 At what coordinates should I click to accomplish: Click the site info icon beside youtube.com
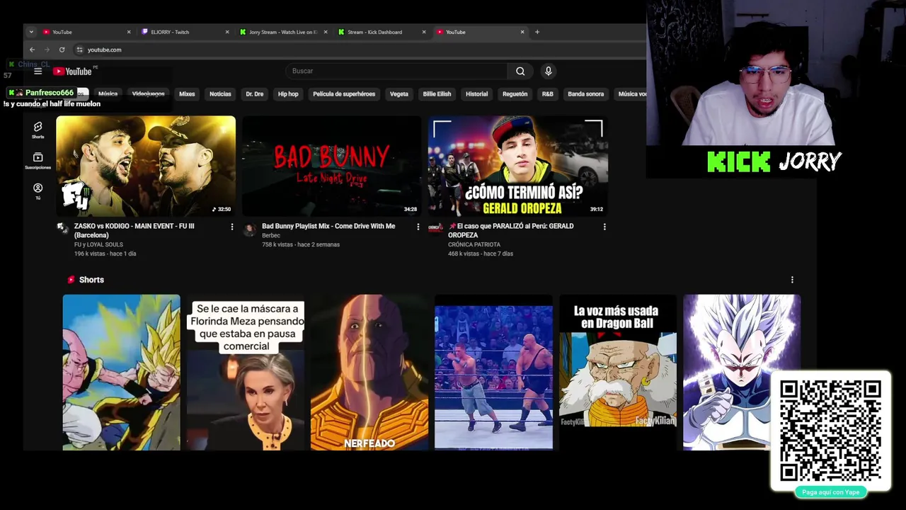[x=80, y=50]
